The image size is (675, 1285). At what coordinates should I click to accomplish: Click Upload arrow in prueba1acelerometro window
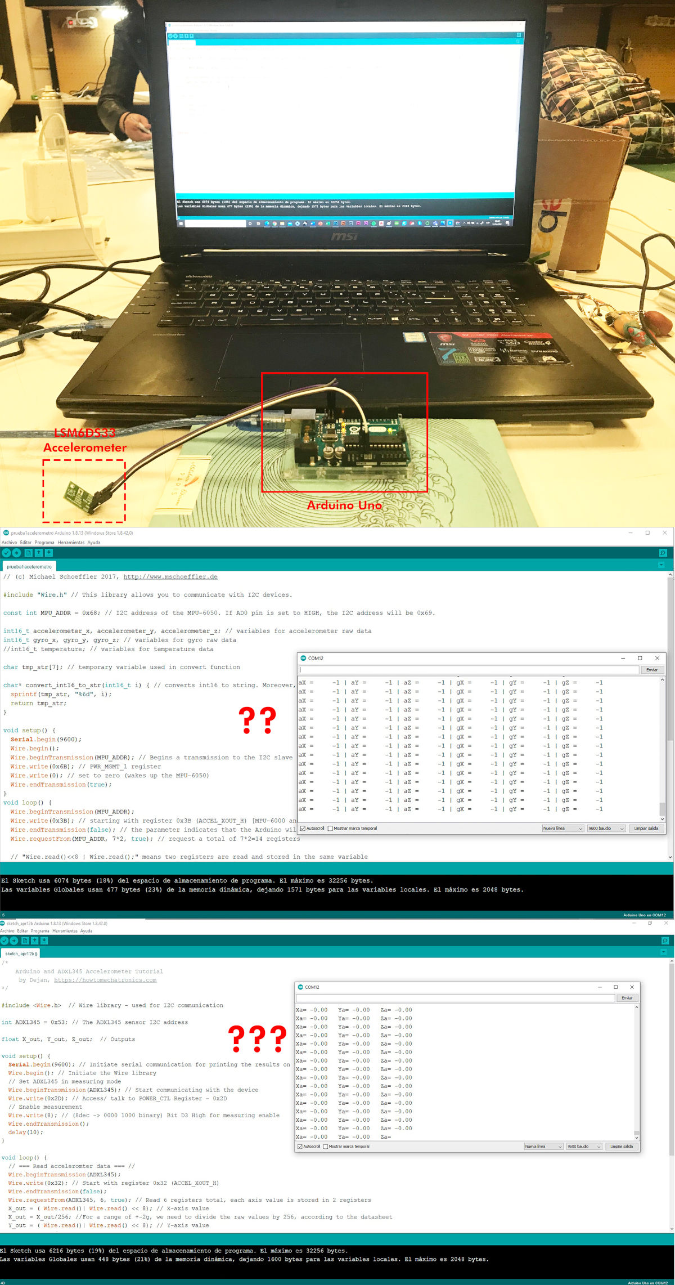tap(16, 553)
